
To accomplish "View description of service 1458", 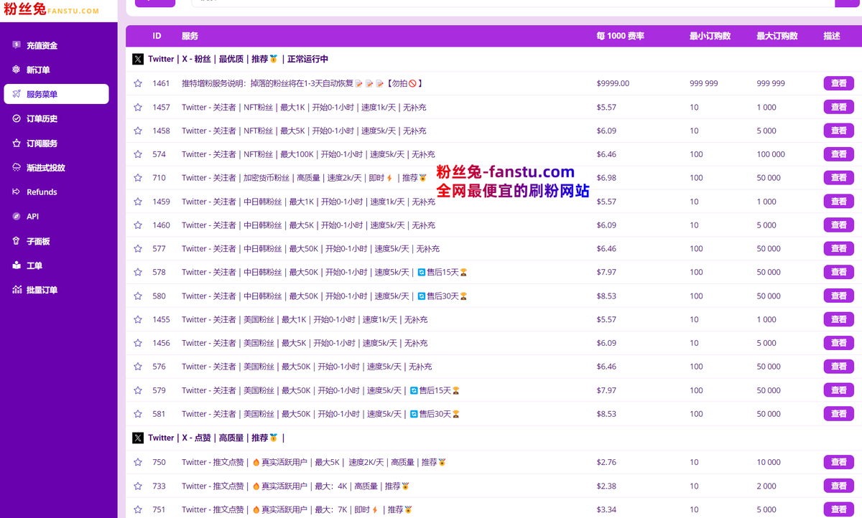I will 838,131.
